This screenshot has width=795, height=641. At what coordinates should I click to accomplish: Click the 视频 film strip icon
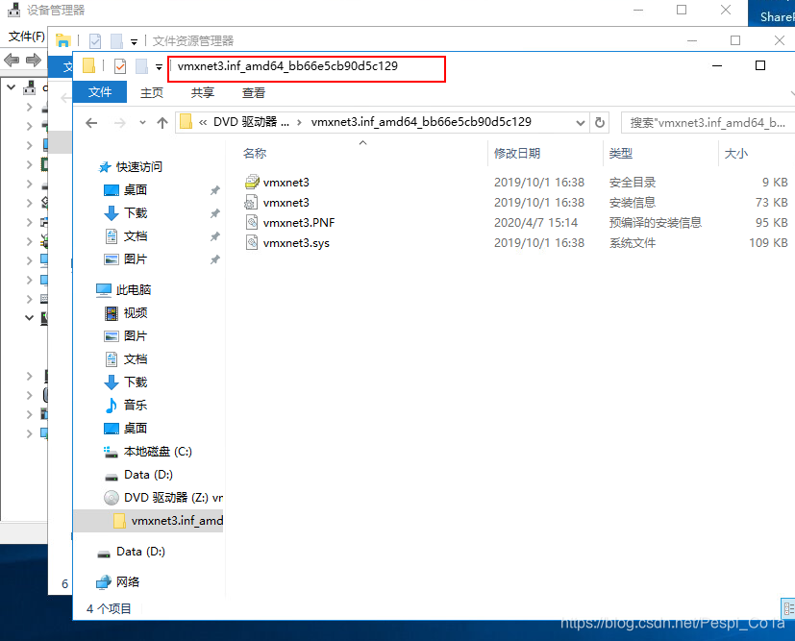[x=112, y=313]
